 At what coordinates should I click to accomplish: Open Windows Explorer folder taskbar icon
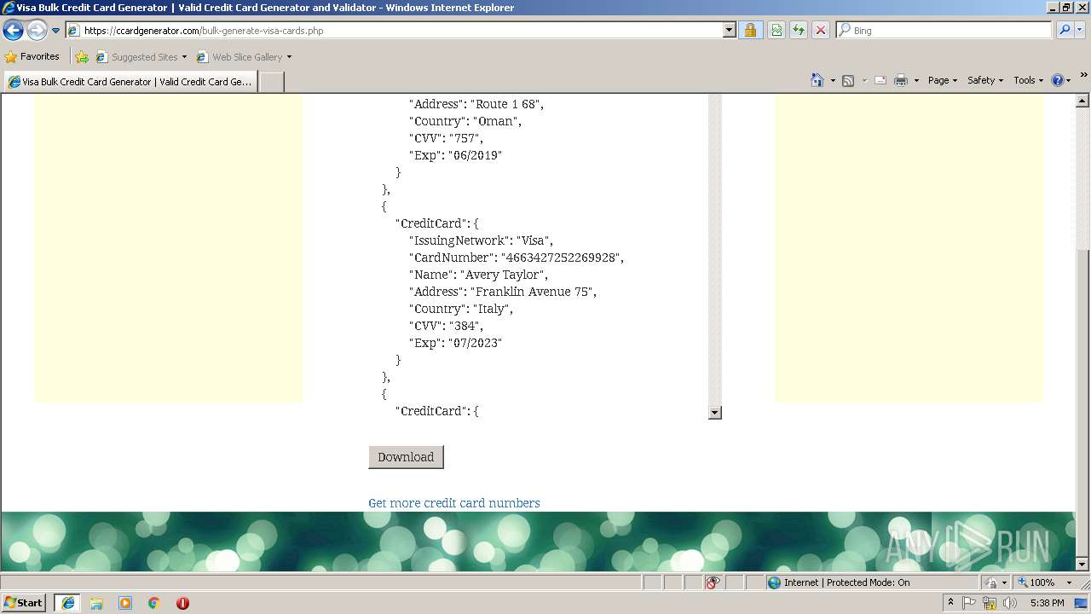click(x=96, y=603)
